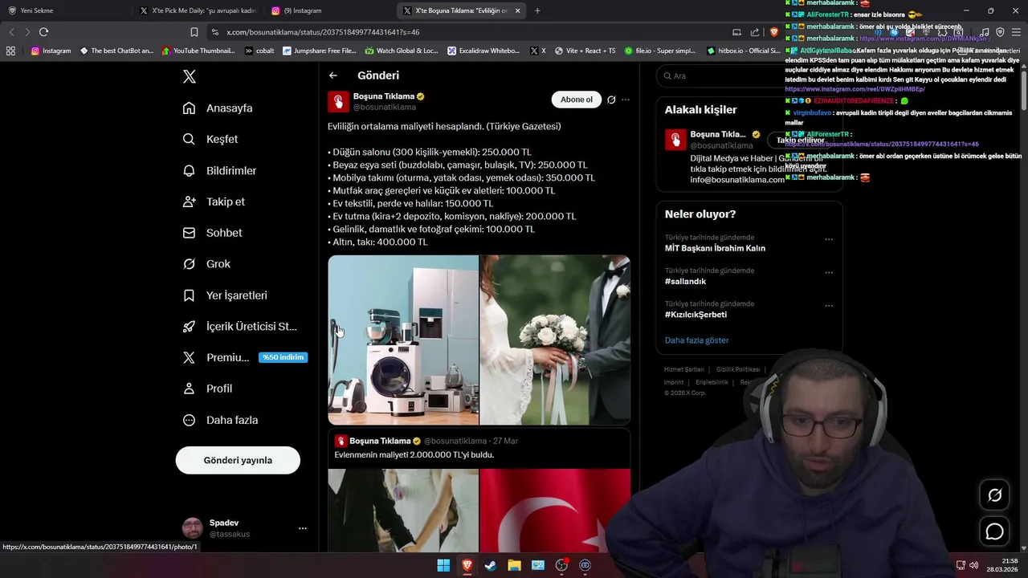Click the x.com address bar
This screenshot has height=578, width=1028.
[x=466, y=32]
